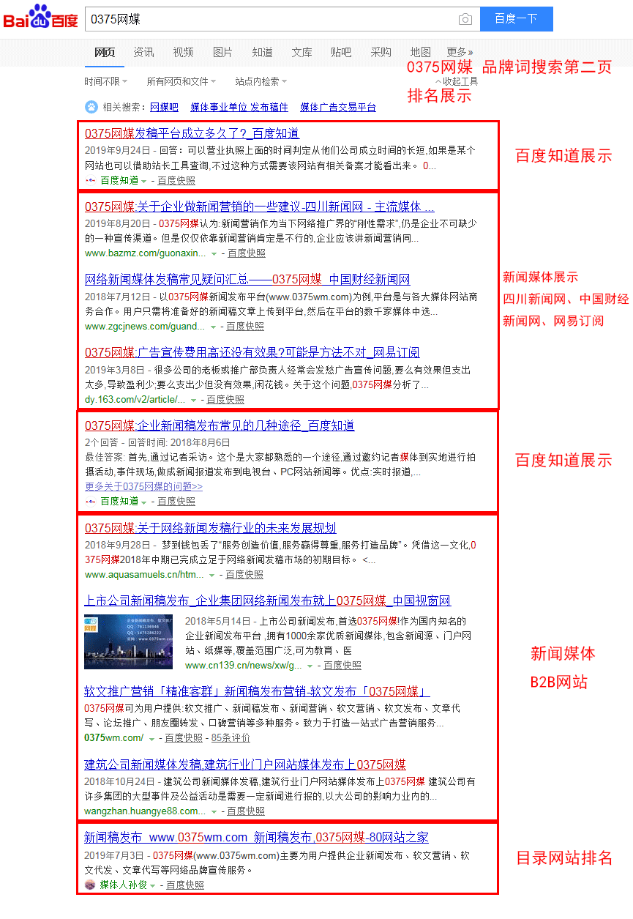Click the city skyline result thumbnail

point(129,641)
